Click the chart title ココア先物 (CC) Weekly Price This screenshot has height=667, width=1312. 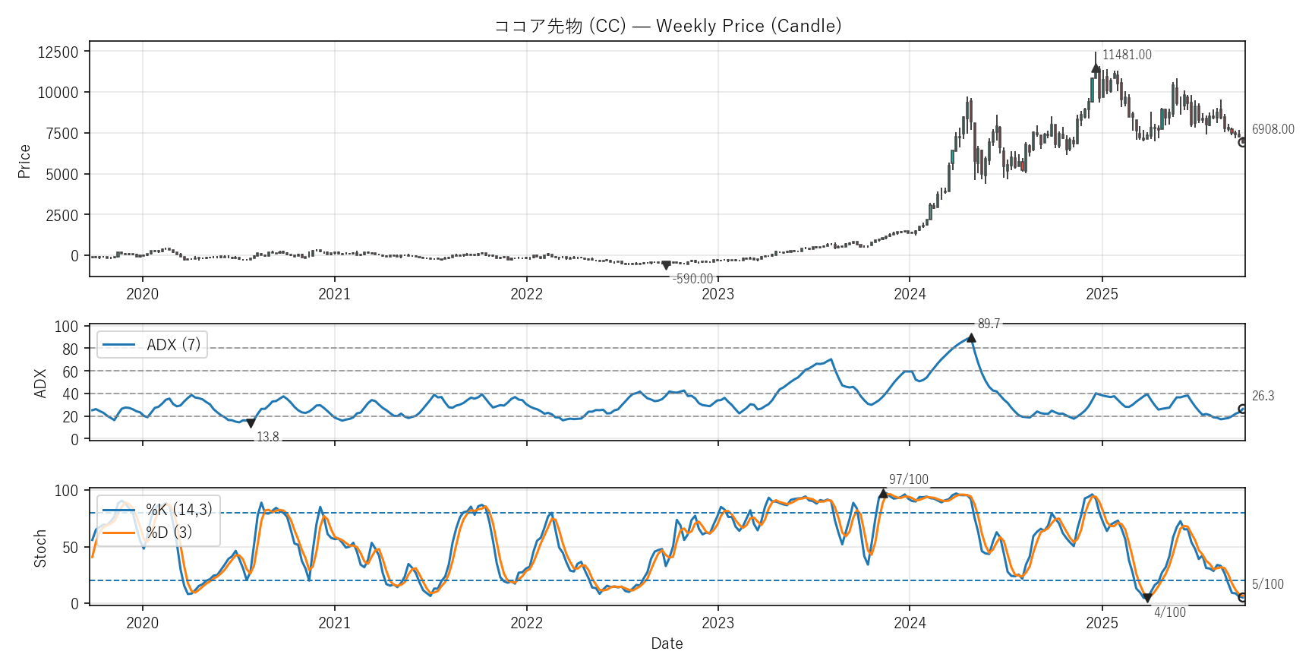pos(667,26)
